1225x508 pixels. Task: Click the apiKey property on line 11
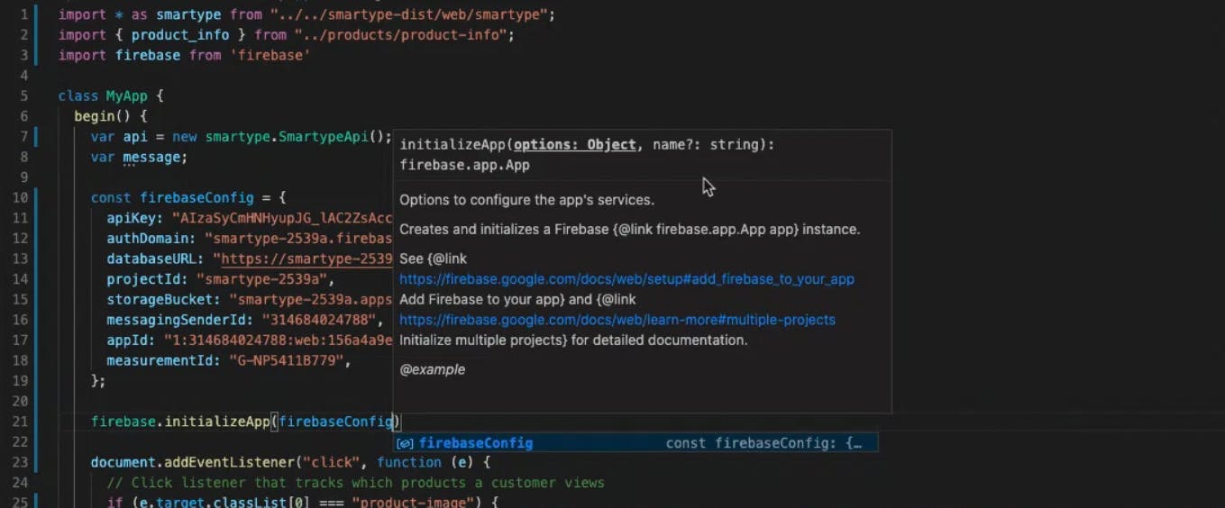134,218
